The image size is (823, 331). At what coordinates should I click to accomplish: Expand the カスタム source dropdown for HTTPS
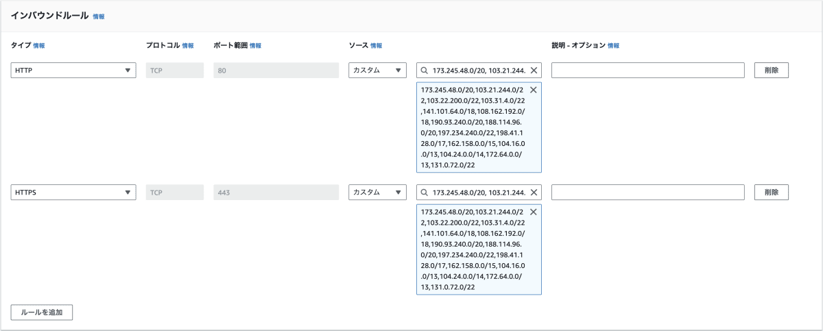tap(377, 193)
